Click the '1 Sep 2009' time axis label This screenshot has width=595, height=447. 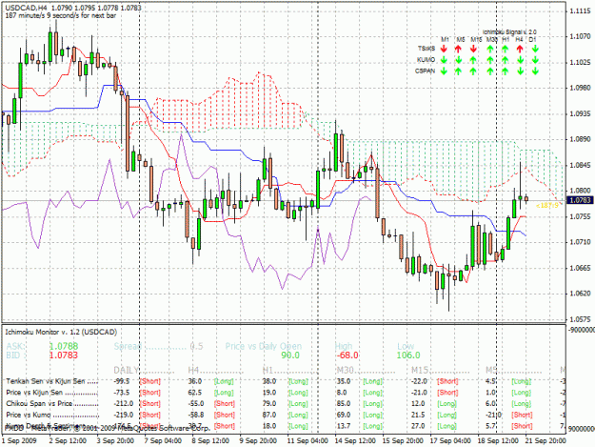pos(19,441)
